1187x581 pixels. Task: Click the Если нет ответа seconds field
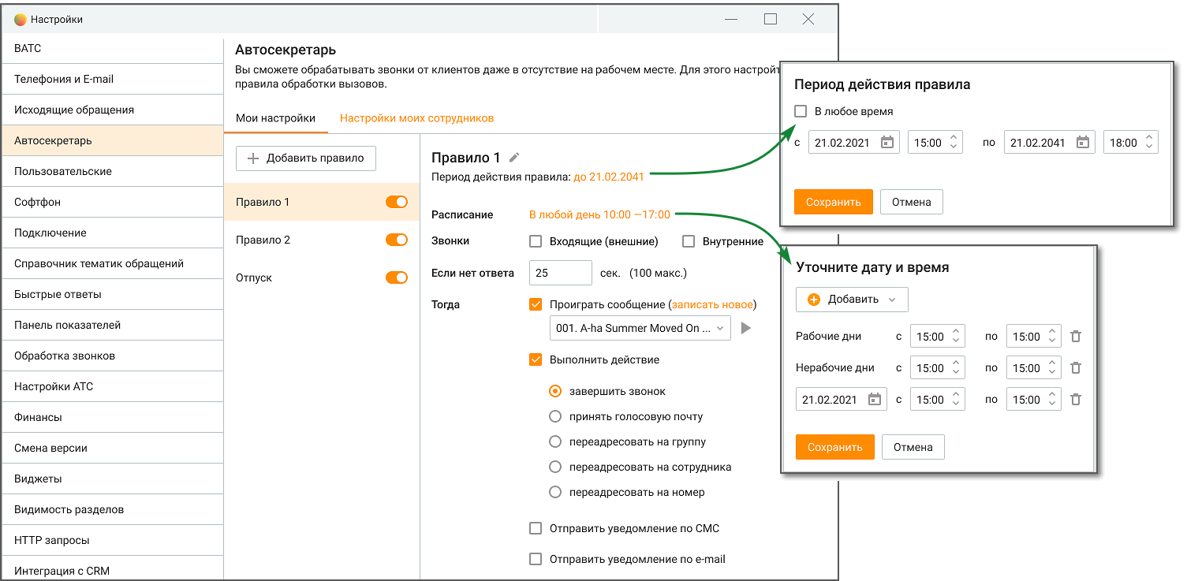pos(561,273)
